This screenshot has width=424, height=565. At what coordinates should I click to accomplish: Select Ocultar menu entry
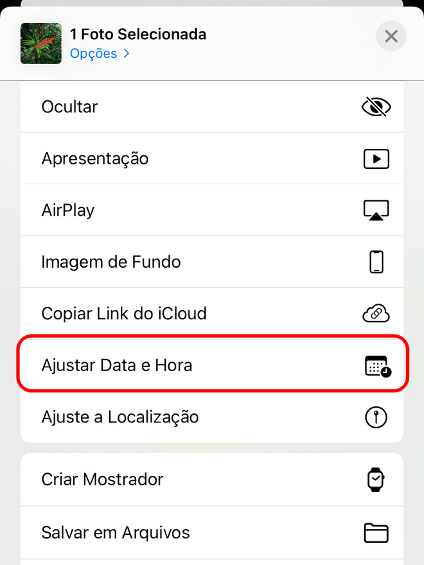click(x=212, y=107)
